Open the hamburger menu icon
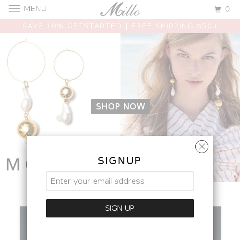The height and width of the screenshot is (240, 240). (x=14, y=9)
